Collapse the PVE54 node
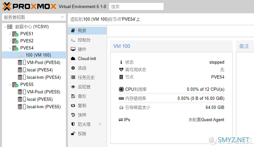 click(10, 48)
